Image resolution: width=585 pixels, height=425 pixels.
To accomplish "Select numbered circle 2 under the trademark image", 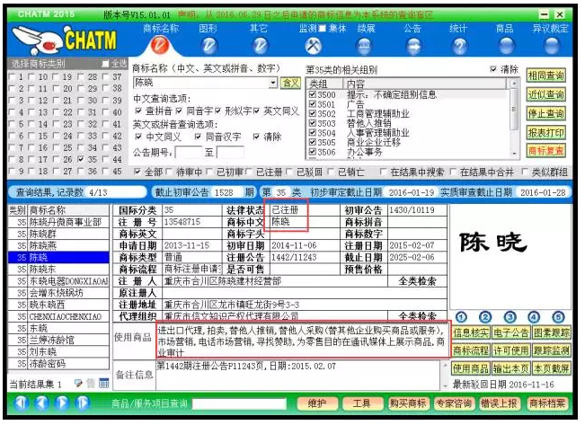I will (485, 317).
